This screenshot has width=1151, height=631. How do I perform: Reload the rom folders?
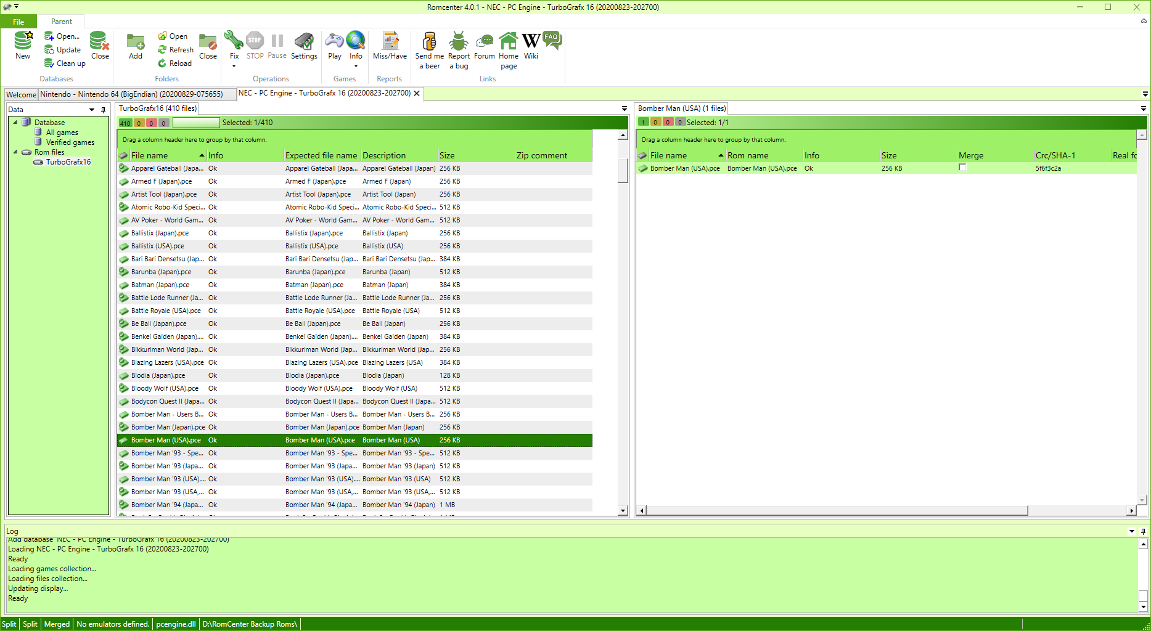click(x=174, y=63)
